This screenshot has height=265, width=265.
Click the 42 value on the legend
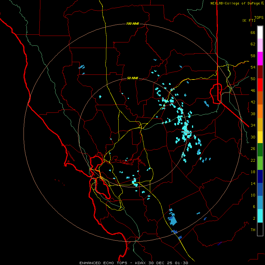click(253, 102)
